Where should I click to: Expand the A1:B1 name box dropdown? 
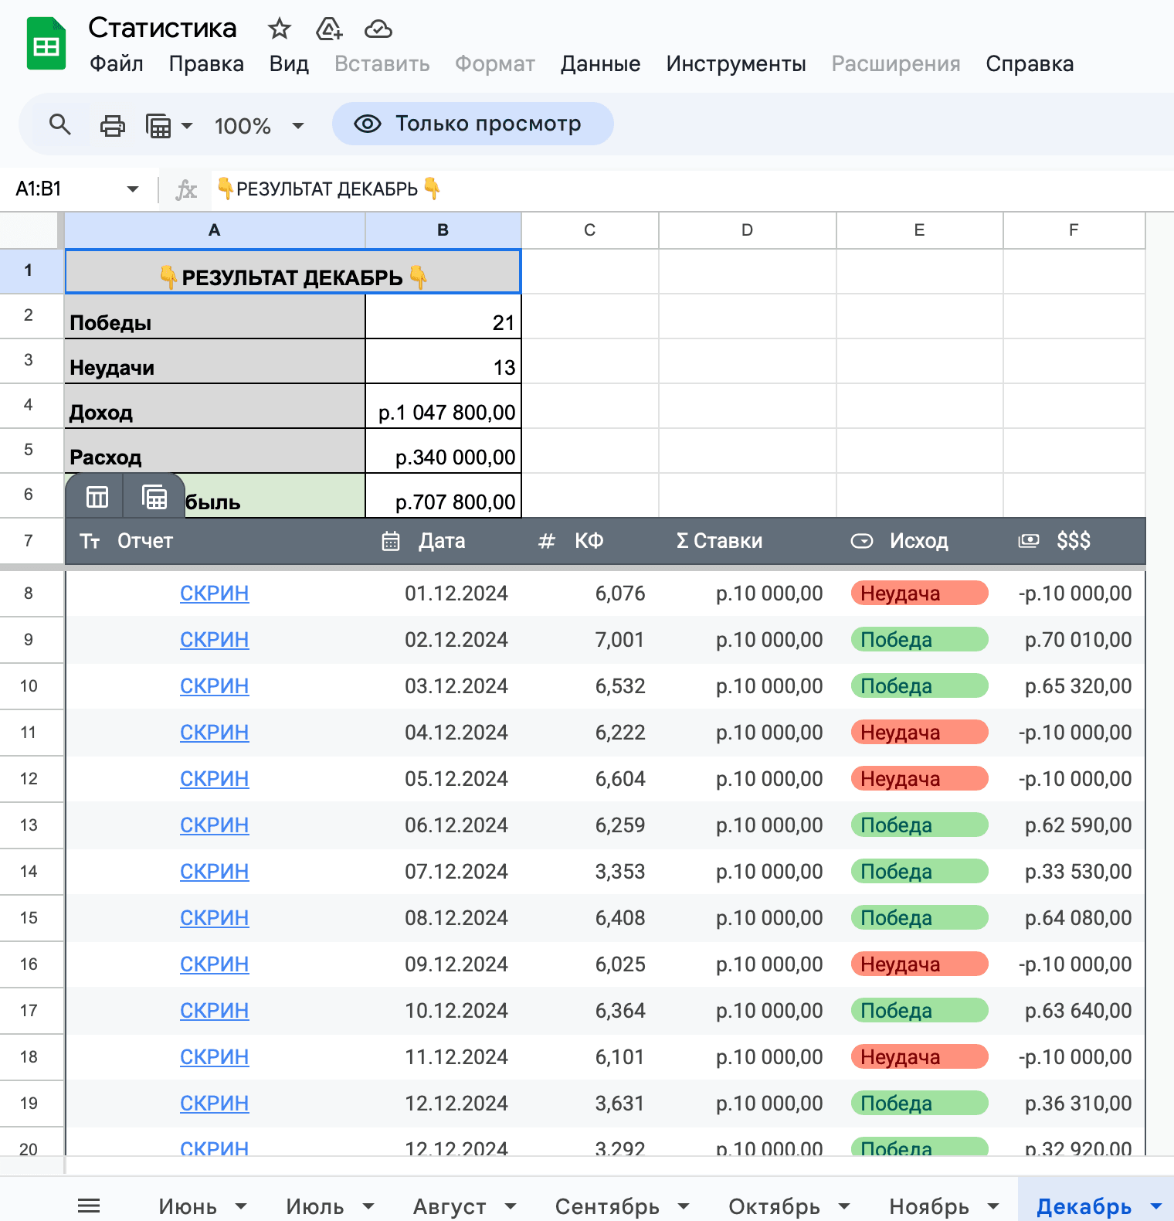tap(133, 189)
